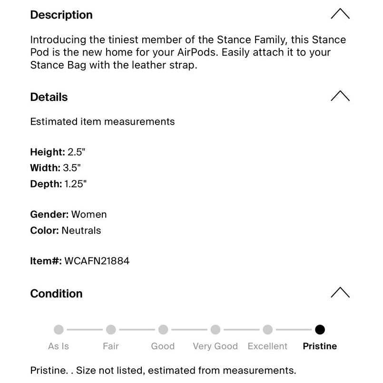Click the item number WCAFN21884

(97, 261)
